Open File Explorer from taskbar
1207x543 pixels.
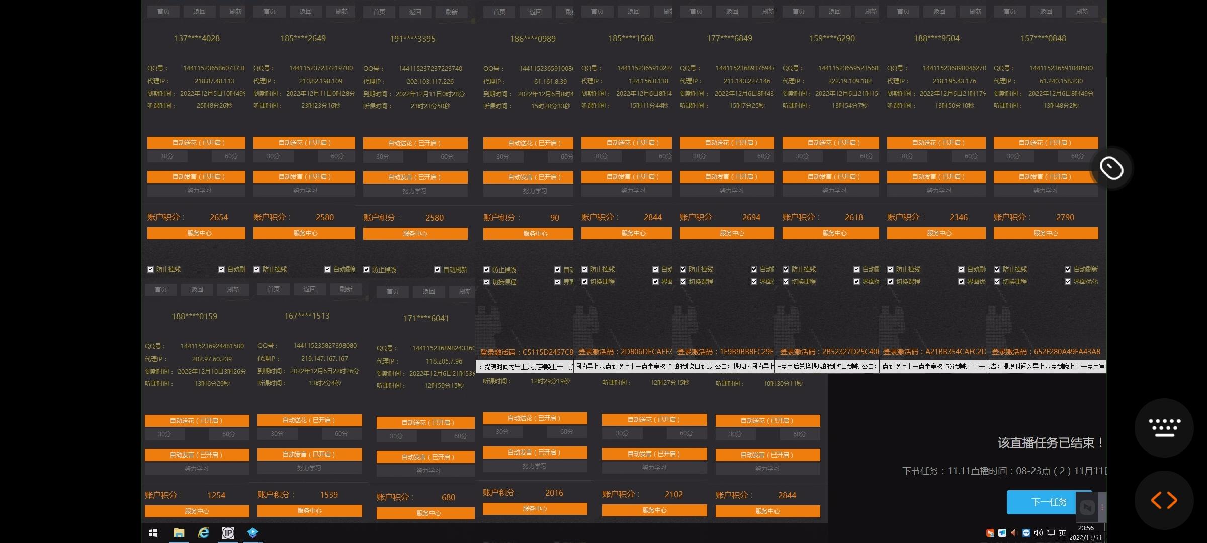click(179, 533)
